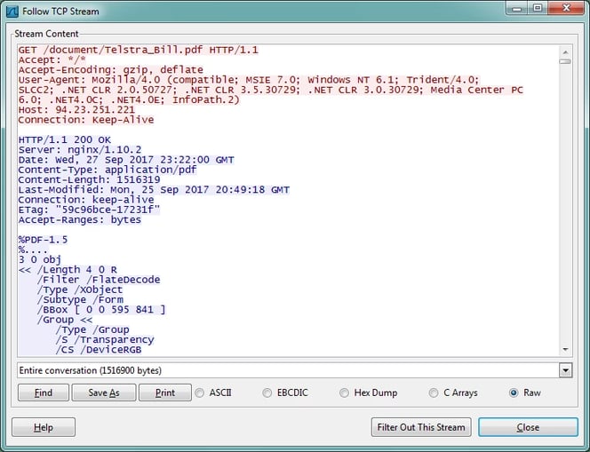Screen dimensions: 590x452
Task: Switch to Hex Dump view
Action: tap(344, 393)
